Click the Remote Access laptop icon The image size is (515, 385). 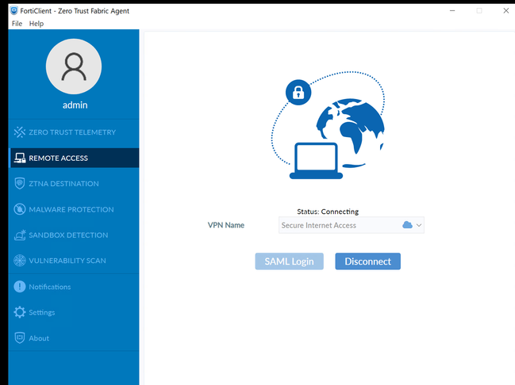pos(20,158)
